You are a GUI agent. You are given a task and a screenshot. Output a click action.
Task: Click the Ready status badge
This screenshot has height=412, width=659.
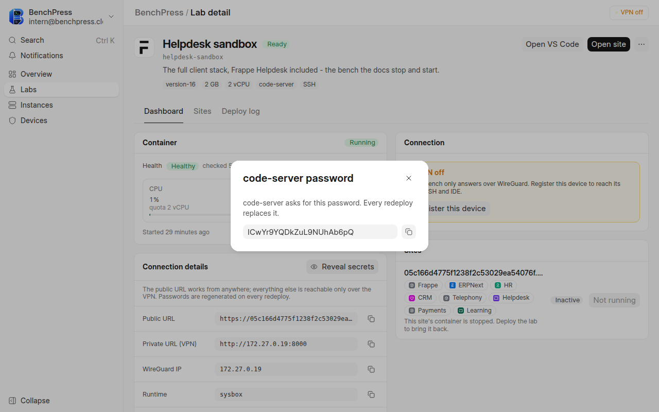[276, 44]
